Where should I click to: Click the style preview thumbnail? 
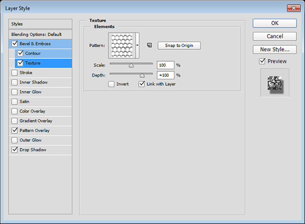(274, 83)
